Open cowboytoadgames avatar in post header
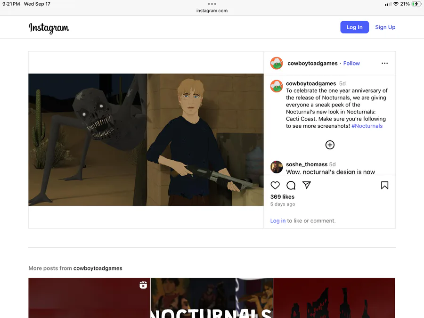424x318 pixels. point(277,63)
